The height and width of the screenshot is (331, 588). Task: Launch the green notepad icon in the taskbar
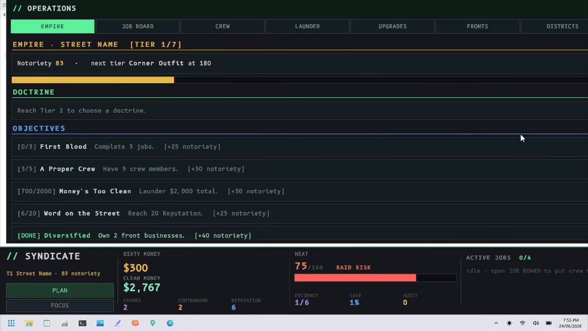[47, 323]
